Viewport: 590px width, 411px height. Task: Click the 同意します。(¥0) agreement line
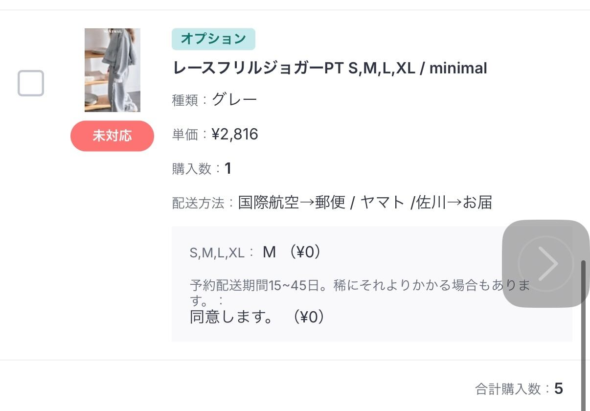(x=257, y=317)
